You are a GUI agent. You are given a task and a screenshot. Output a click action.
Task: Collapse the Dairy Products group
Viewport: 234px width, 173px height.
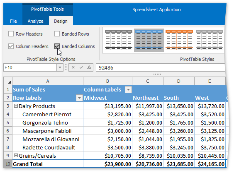click(16, 106)
